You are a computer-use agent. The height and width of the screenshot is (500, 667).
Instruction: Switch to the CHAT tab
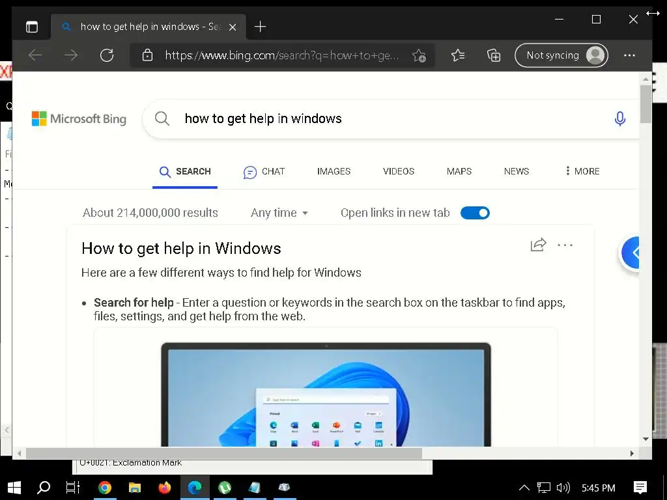pos(264,171)
